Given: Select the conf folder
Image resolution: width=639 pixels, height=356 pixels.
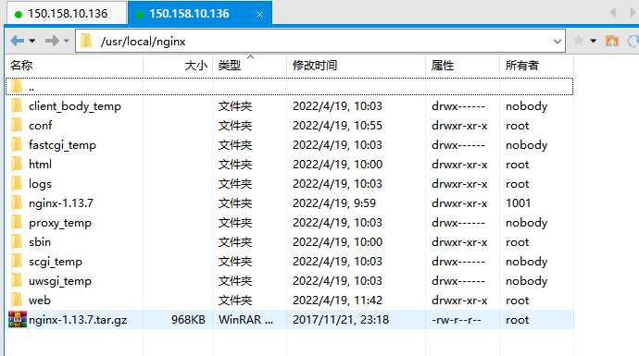Looking at the screenshot, I should tap(289, 126).
